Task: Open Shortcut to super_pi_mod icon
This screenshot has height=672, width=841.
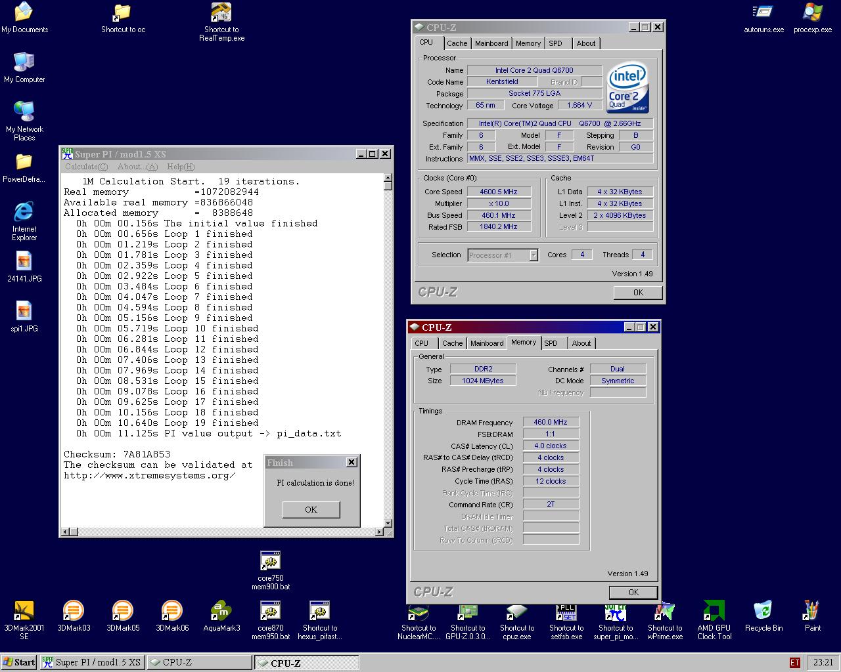Action: (x=616, y=621)
